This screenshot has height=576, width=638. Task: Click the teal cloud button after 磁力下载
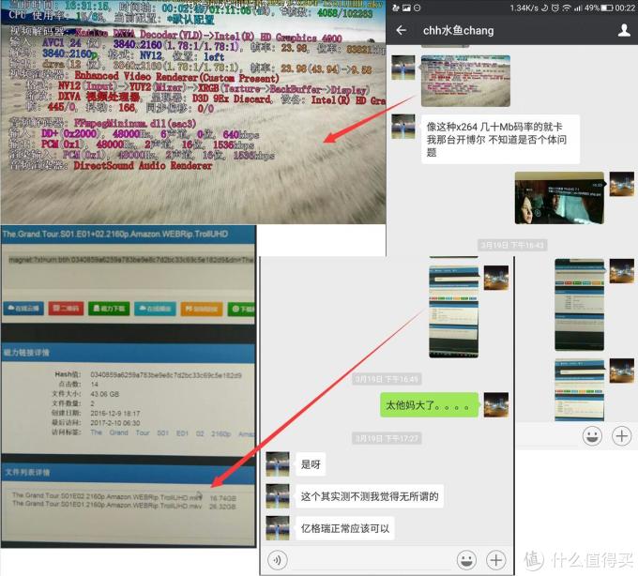(x=155, y=309)
